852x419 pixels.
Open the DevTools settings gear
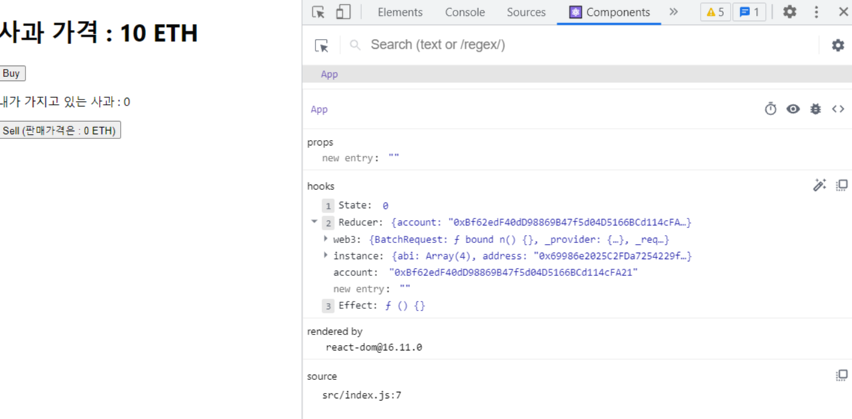click(x=790, y=12)
